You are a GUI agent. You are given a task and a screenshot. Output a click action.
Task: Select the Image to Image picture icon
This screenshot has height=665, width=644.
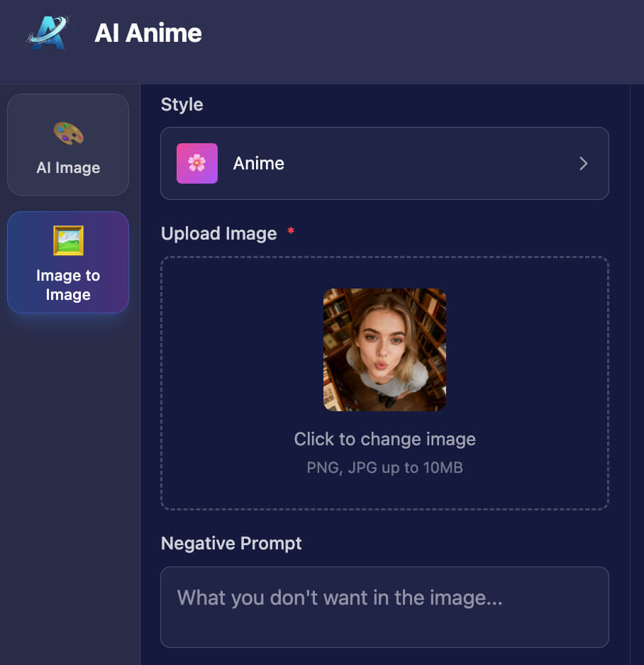point(67,240)
